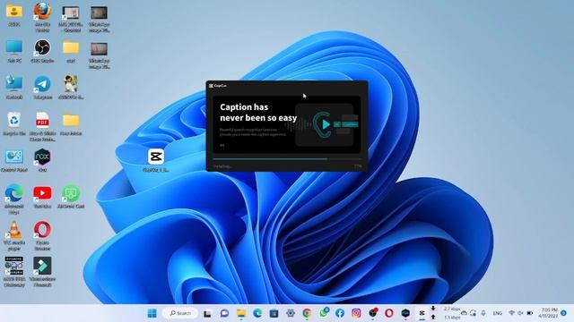This screenshot has width=574, height=322.
Task: Open Microsoft Edge from the taskbar
Action: [257, 313]
